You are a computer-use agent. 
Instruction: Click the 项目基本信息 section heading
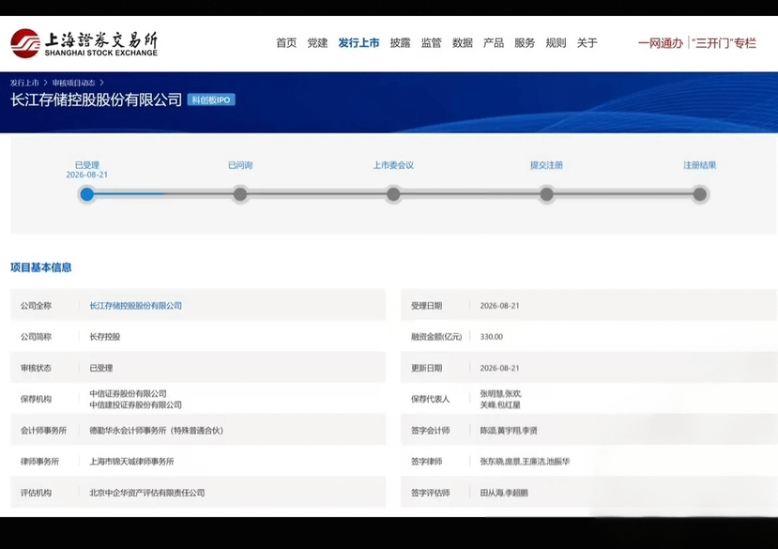click(x=40, y=267)
